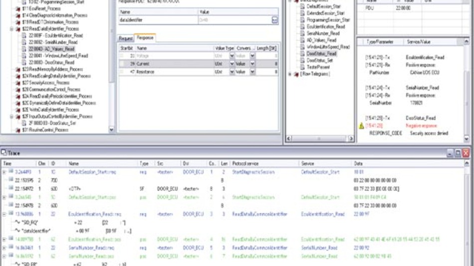Click the [Raw Telegrams] folder icon
The image size is (474, 266).
pos(296,74)
